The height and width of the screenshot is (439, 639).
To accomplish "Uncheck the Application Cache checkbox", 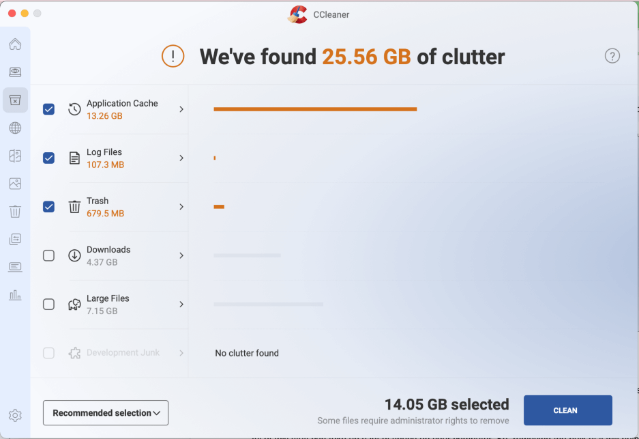I will [49, 109].
